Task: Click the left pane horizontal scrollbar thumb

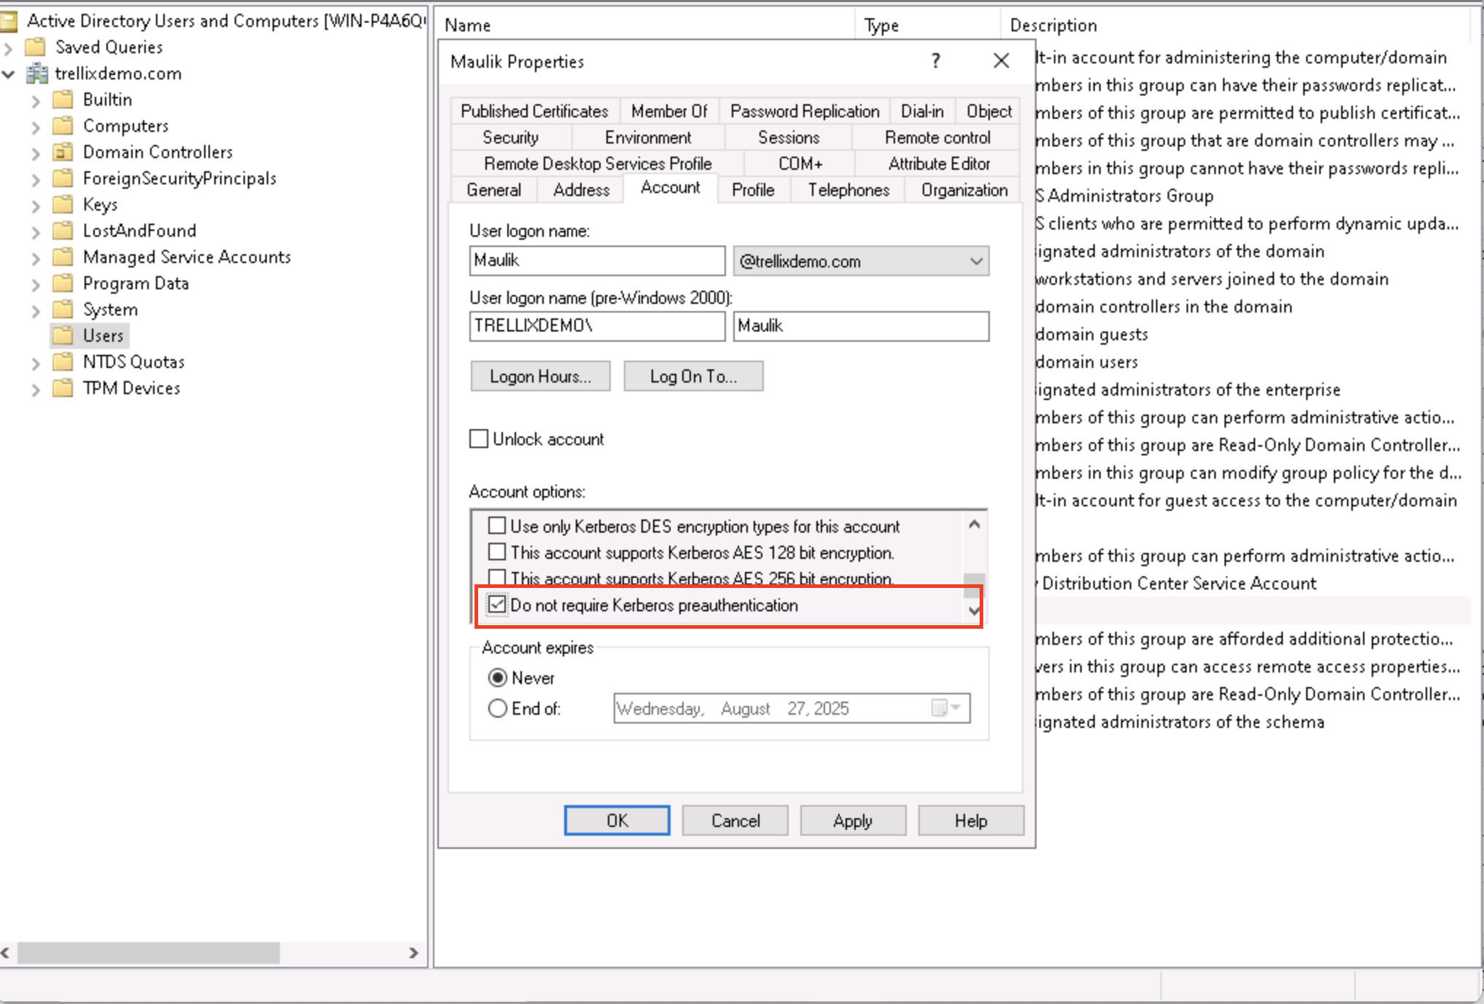Action: [x=148, y=952]
